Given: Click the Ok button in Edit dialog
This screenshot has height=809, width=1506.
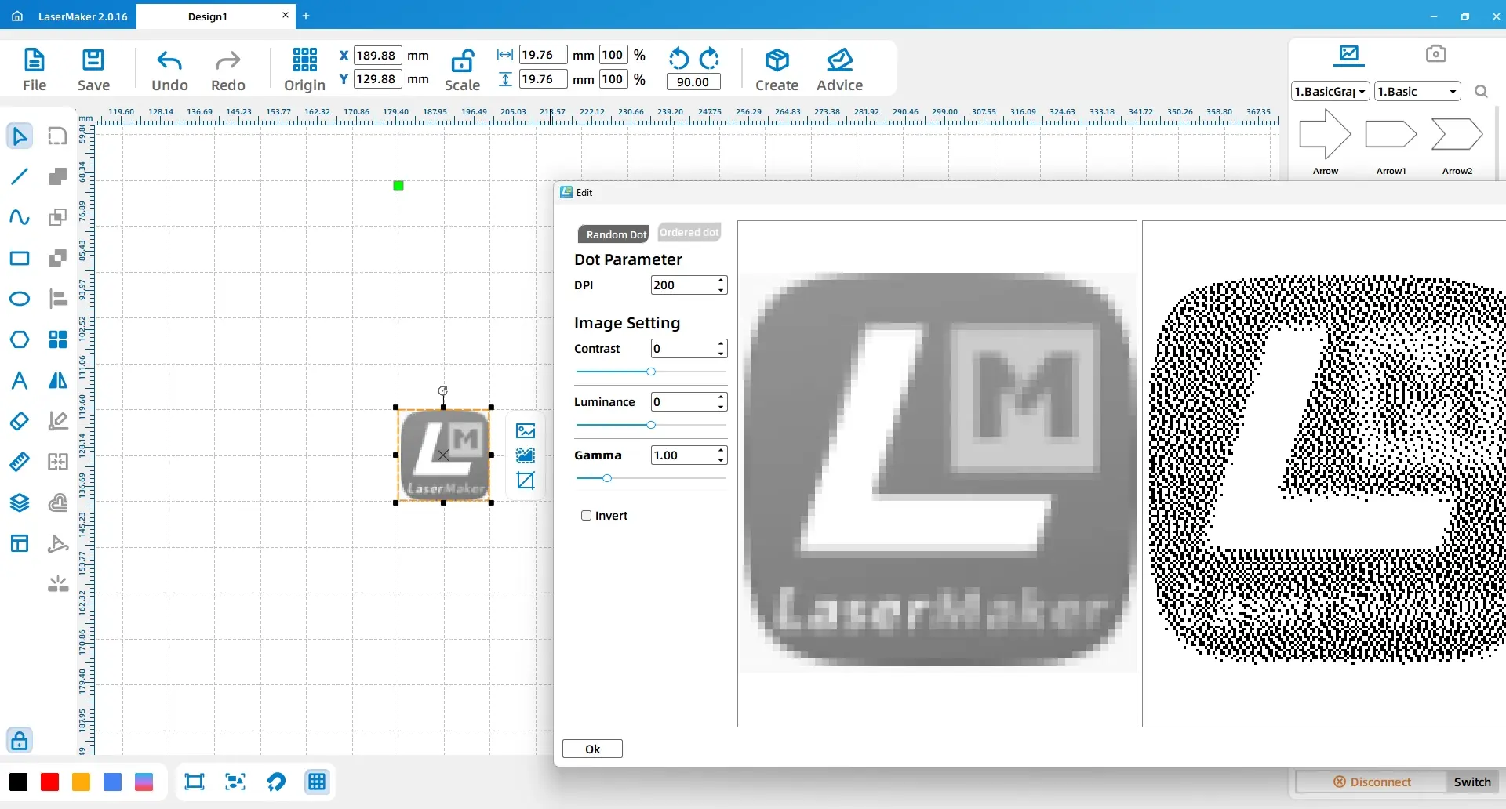Looking at the screenshot, I should [x=592, y=749].
